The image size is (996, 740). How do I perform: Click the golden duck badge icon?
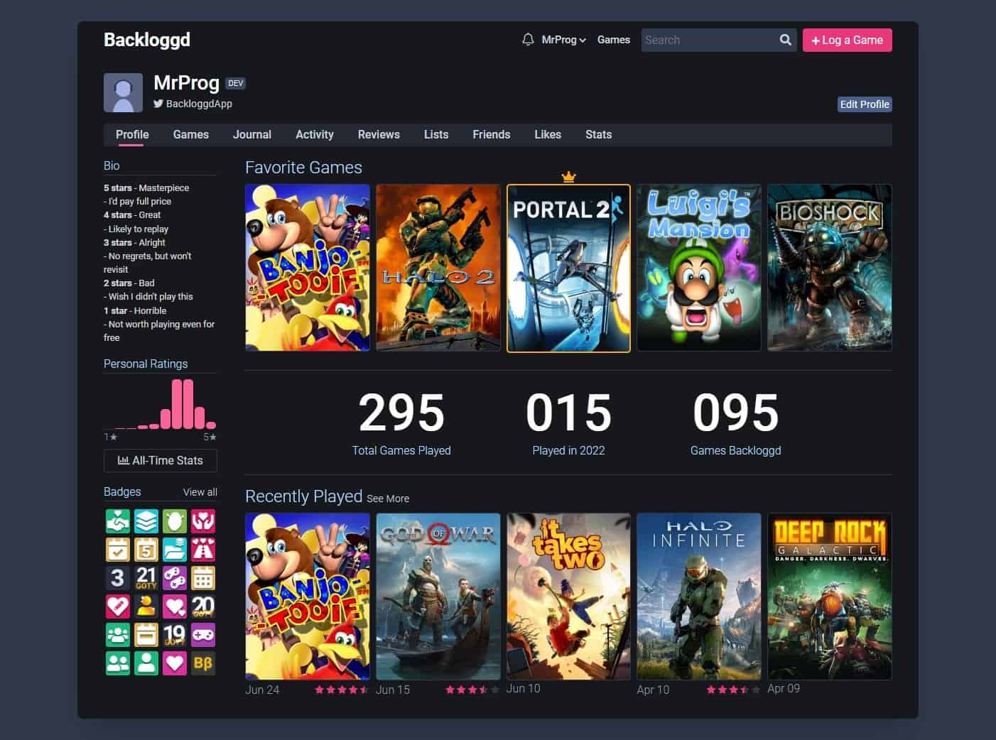pyautogui.click(x=146, y=606)
